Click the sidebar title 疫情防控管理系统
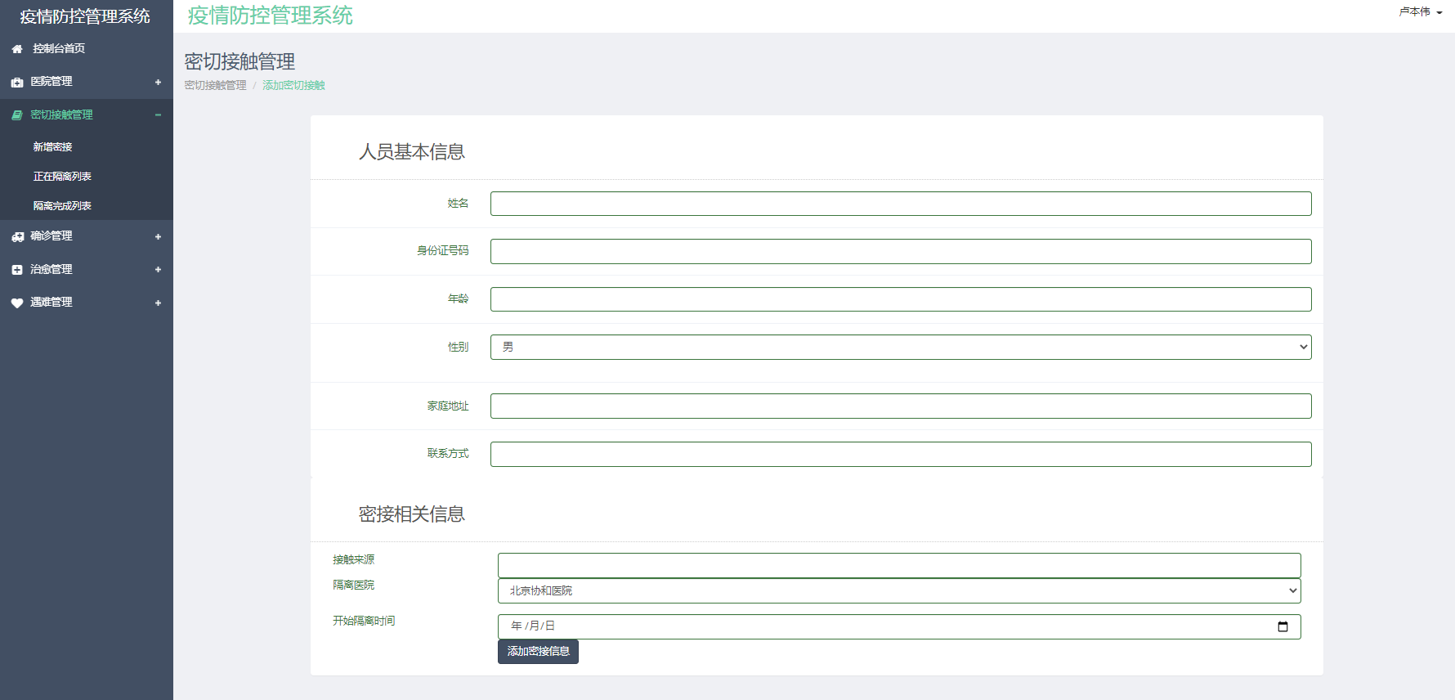 [85, 16]
